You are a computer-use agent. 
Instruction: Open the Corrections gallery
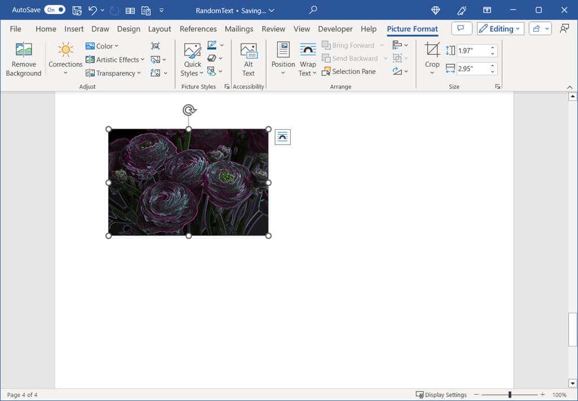click(x=65, y=59)
